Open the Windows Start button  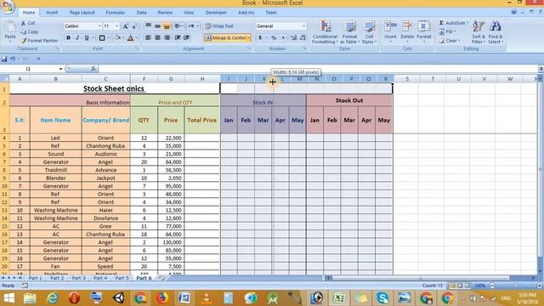point(8,298)
